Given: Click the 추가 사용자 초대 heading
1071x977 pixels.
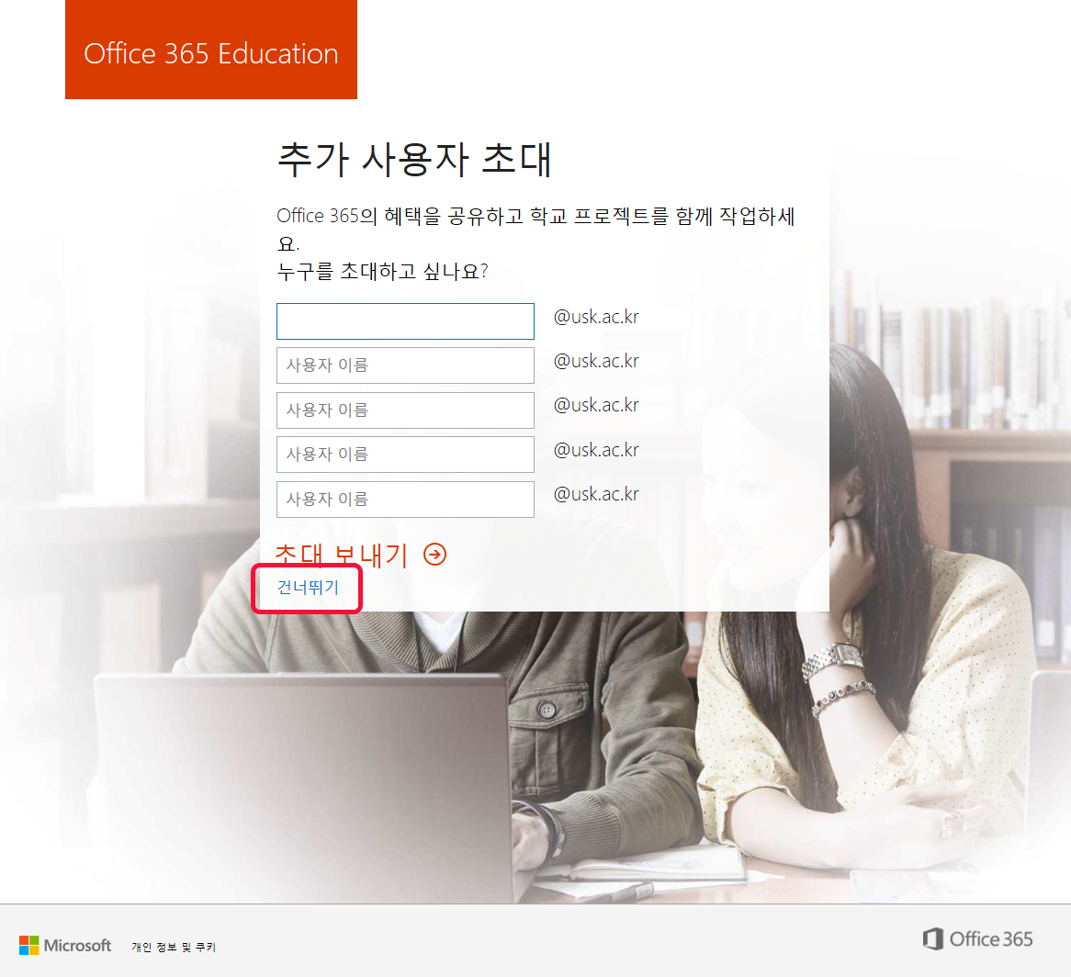Looking at the screenshot, I should [x=414, y=160].
